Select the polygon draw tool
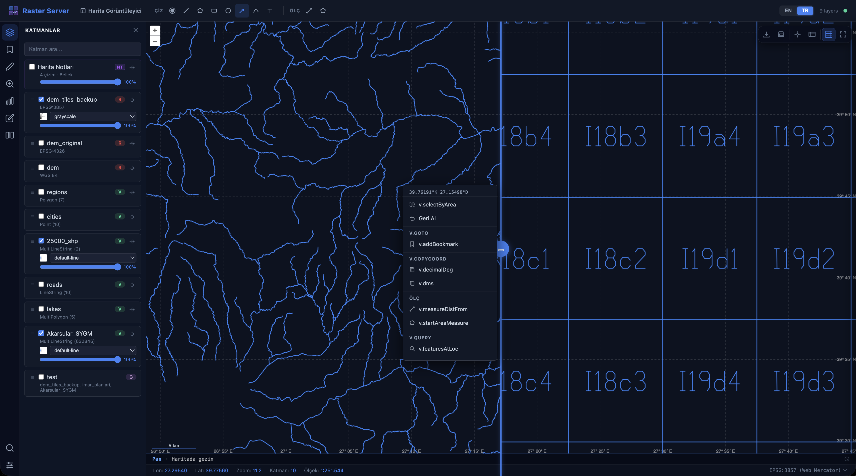 point(200,11)
